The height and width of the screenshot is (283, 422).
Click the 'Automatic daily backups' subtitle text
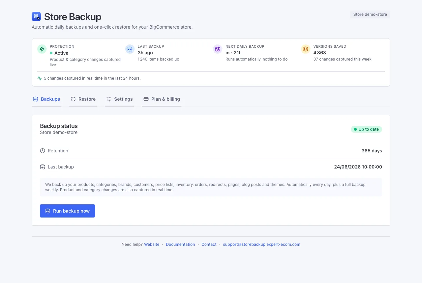click(112, 27)
